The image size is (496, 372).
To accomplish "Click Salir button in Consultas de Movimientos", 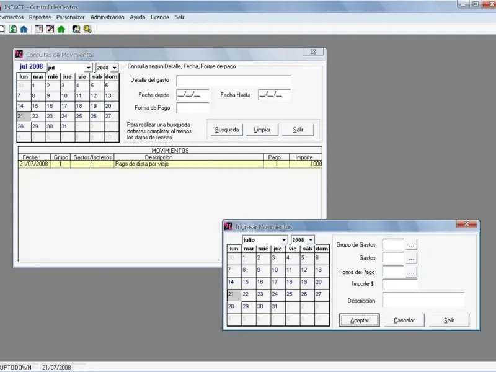I will coord(298,130).
